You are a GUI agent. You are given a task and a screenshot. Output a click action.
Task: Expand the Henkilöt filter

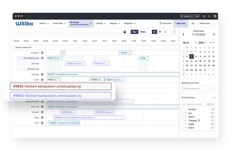[186, 110]
